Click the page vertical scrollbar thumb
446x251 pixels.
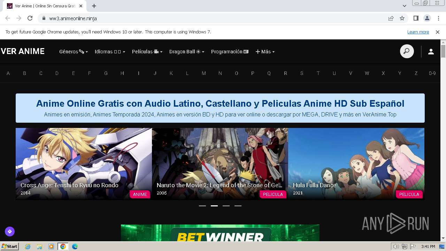[x=443, y=51]
